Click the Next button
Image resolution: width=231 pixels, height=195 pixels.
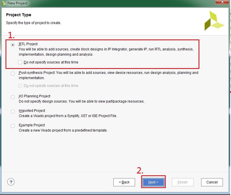tap(153, 182)
